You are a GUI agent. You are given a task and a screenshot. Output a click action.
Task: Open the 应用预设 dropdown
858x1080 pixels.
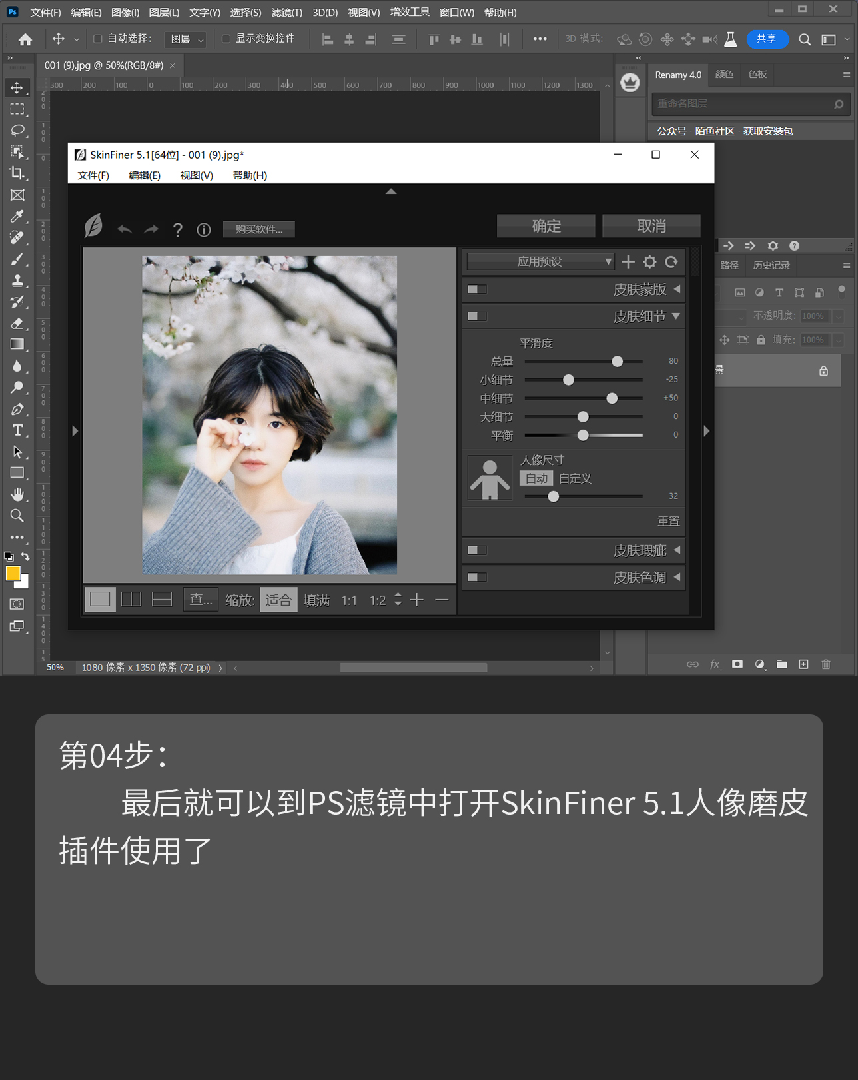tap(540, 262)
